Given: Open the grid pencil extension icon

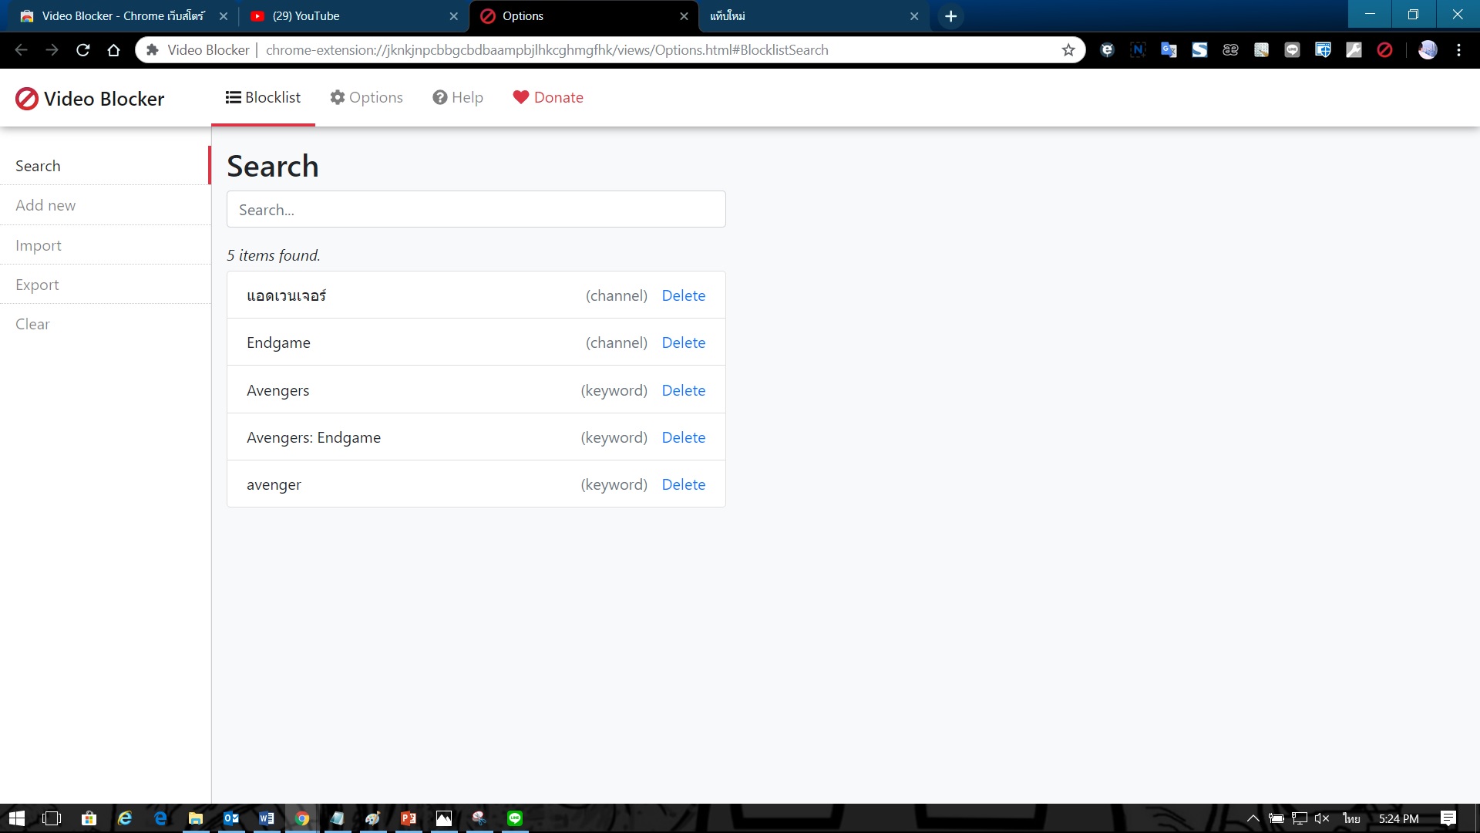Looking at the screenshot, I should coord(1261,50).
